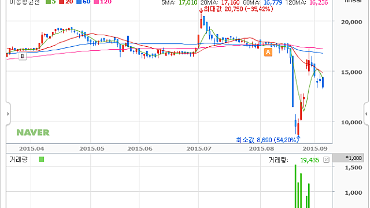Click the 20,000 price axis label
This screenshot has height=208, width=370.
(351, 22)
